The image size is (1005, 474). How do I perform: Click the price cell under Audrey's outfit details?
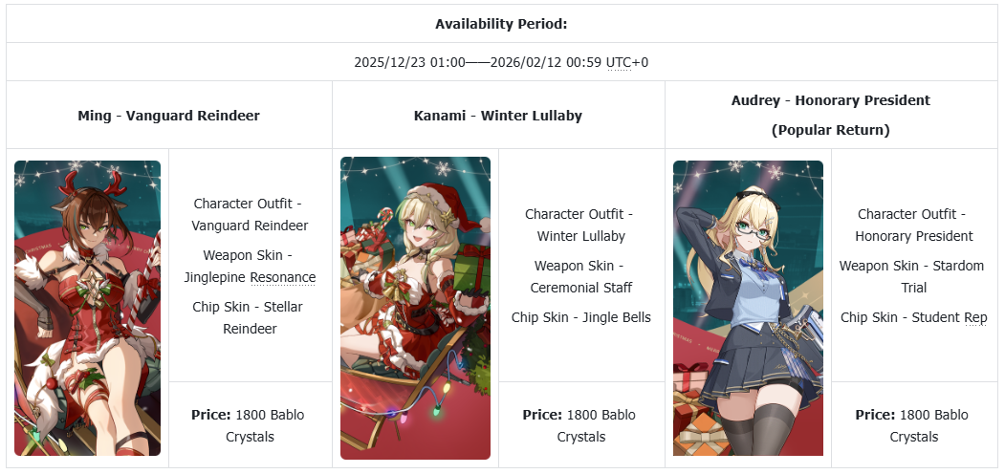click(x=913, y=425)
